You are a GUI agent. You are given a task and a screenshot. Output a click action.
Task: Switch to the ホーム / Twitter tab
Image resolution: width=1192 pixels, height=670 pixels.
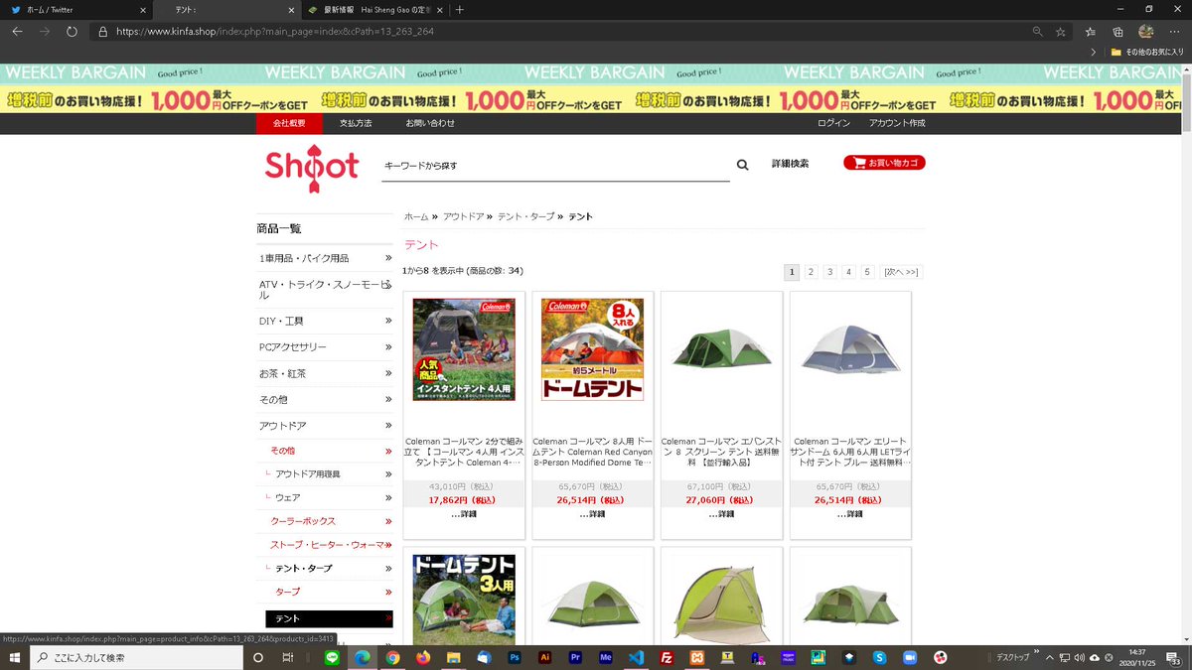click(77, 9)
